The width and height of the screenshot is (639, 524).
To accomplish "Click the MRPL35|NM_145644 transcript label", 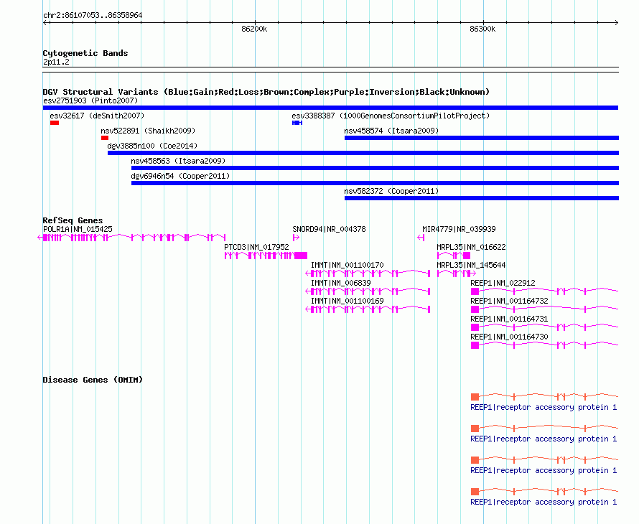I will tap(471, 266).
